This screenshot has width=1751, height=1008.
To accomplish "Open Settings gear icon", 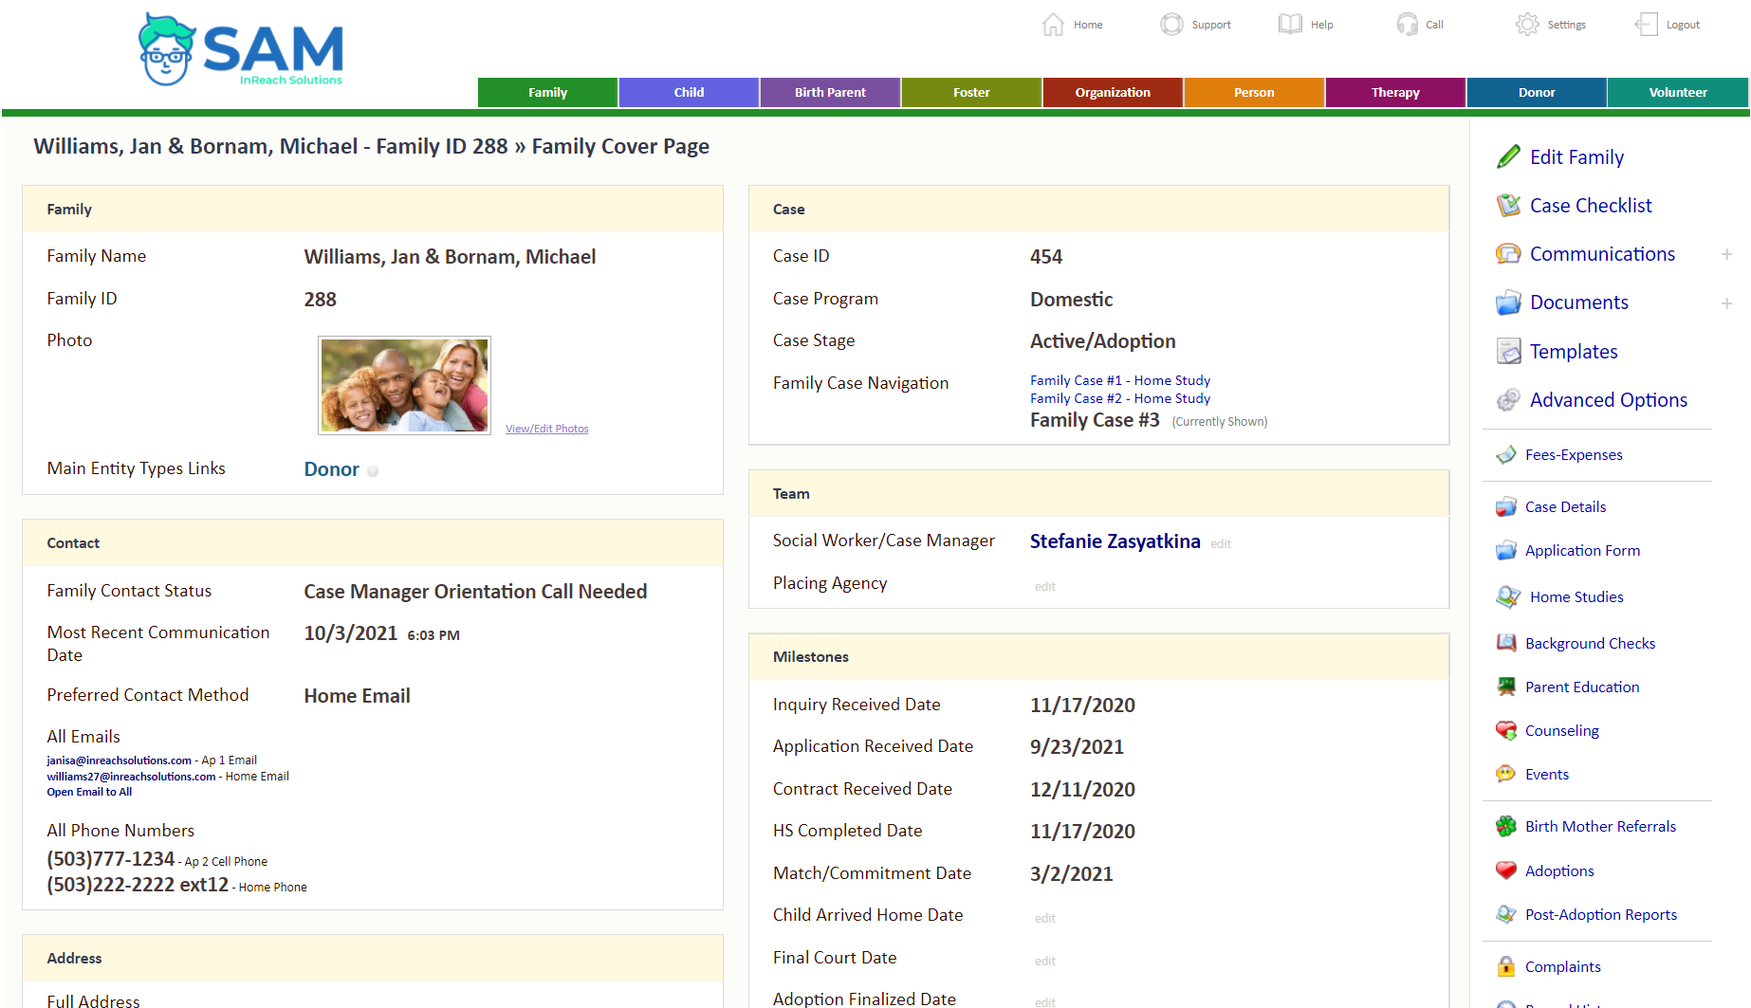I will click(1527, 25).
